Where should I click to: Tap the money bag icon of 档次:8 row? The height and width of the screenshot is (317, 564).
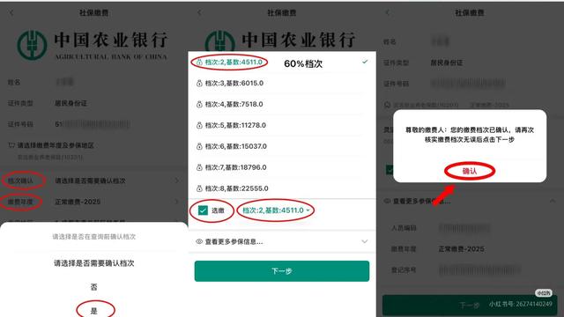(x=199, y=188)
